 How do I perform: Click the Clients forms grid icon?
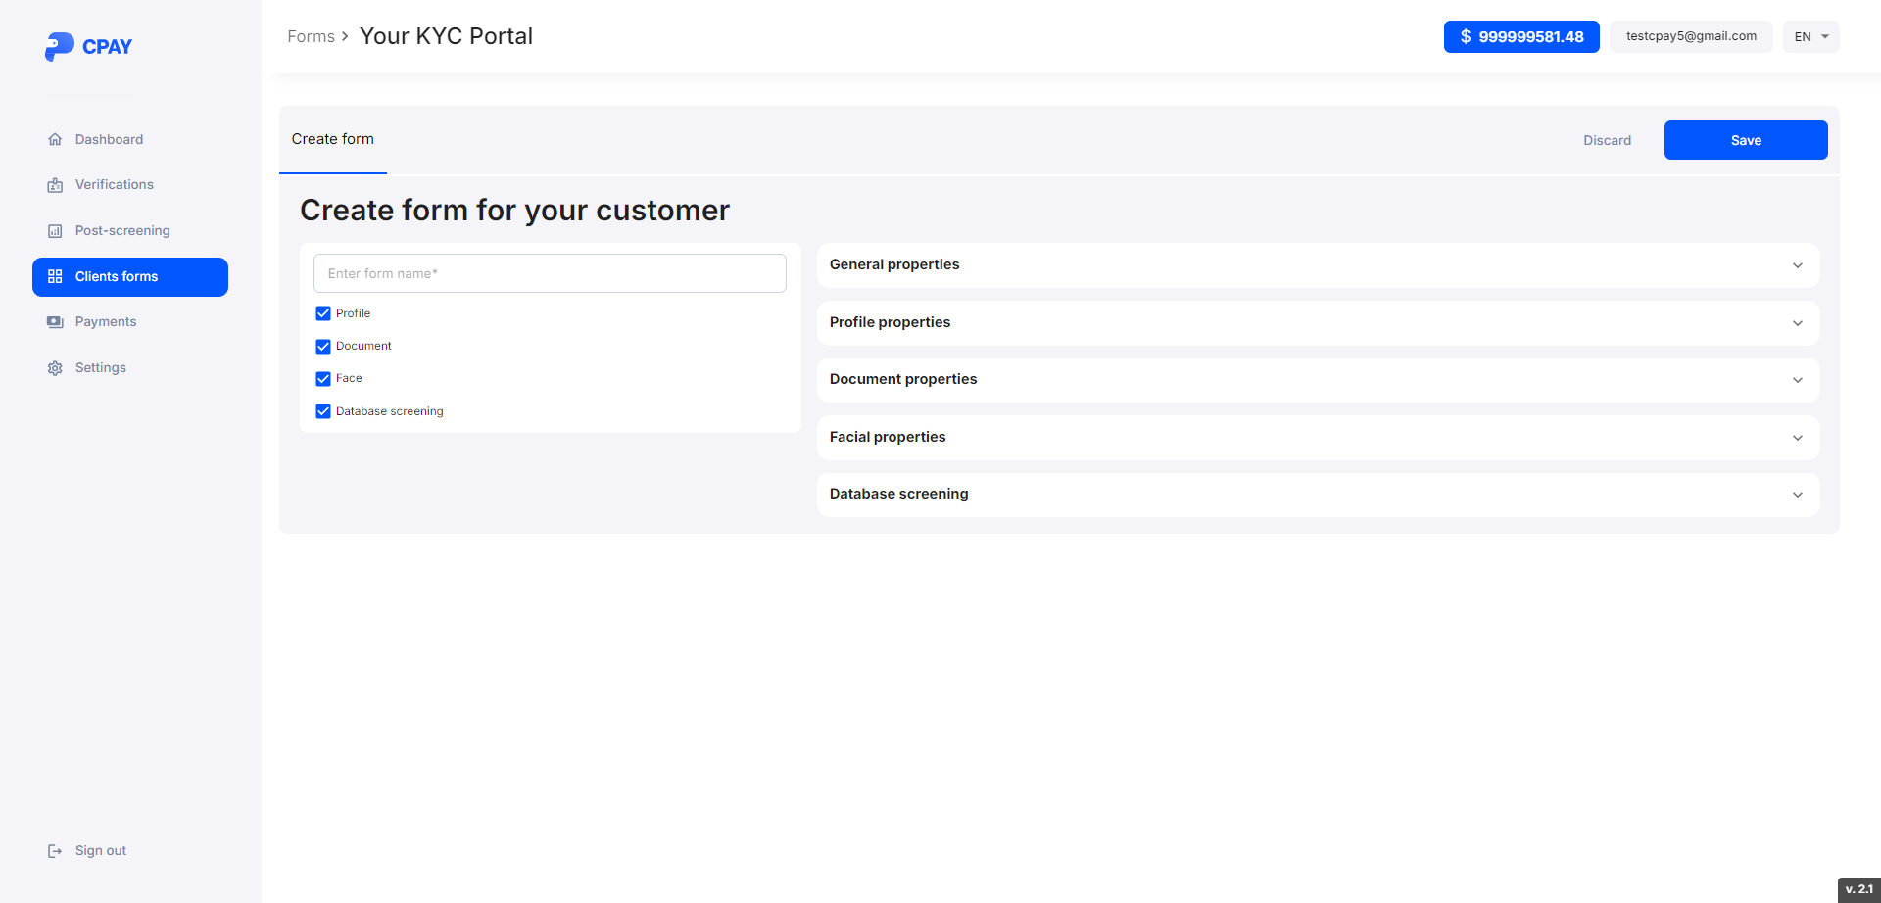click(x=55, y=277)
